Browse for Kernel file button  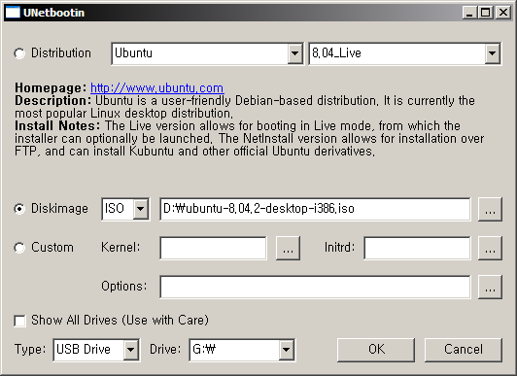click(x=288, y=248)
